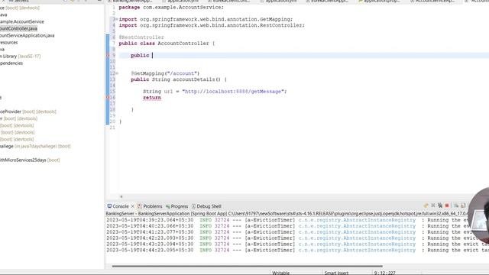
Task: Select the topmost [boot] [devtools] project row
Action: (20, 8)
